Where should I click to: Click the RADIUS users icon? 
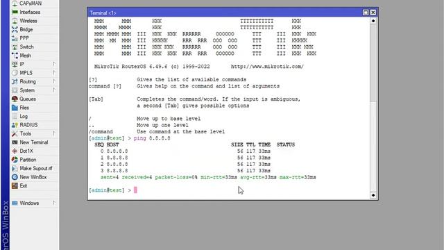coord(15,125)
